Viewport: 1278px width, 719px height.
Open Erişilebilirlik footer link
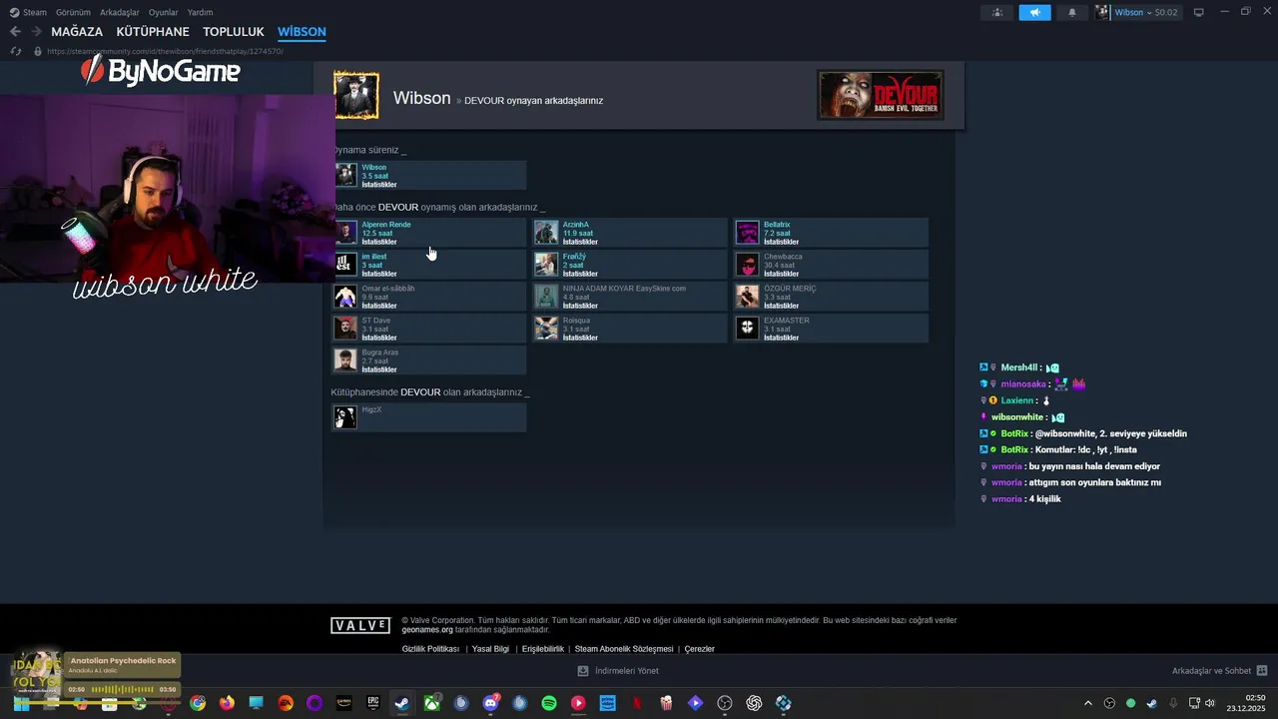click(542, 649)
